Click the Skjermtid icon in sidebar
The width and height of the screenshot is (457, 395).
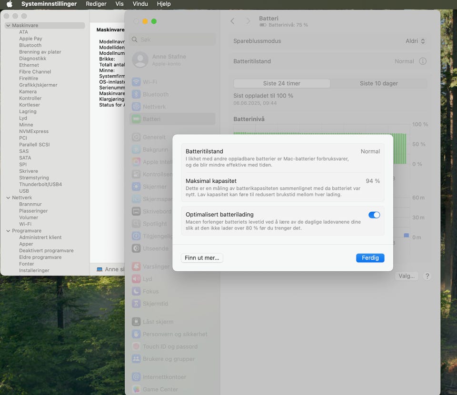pos(137,304)
